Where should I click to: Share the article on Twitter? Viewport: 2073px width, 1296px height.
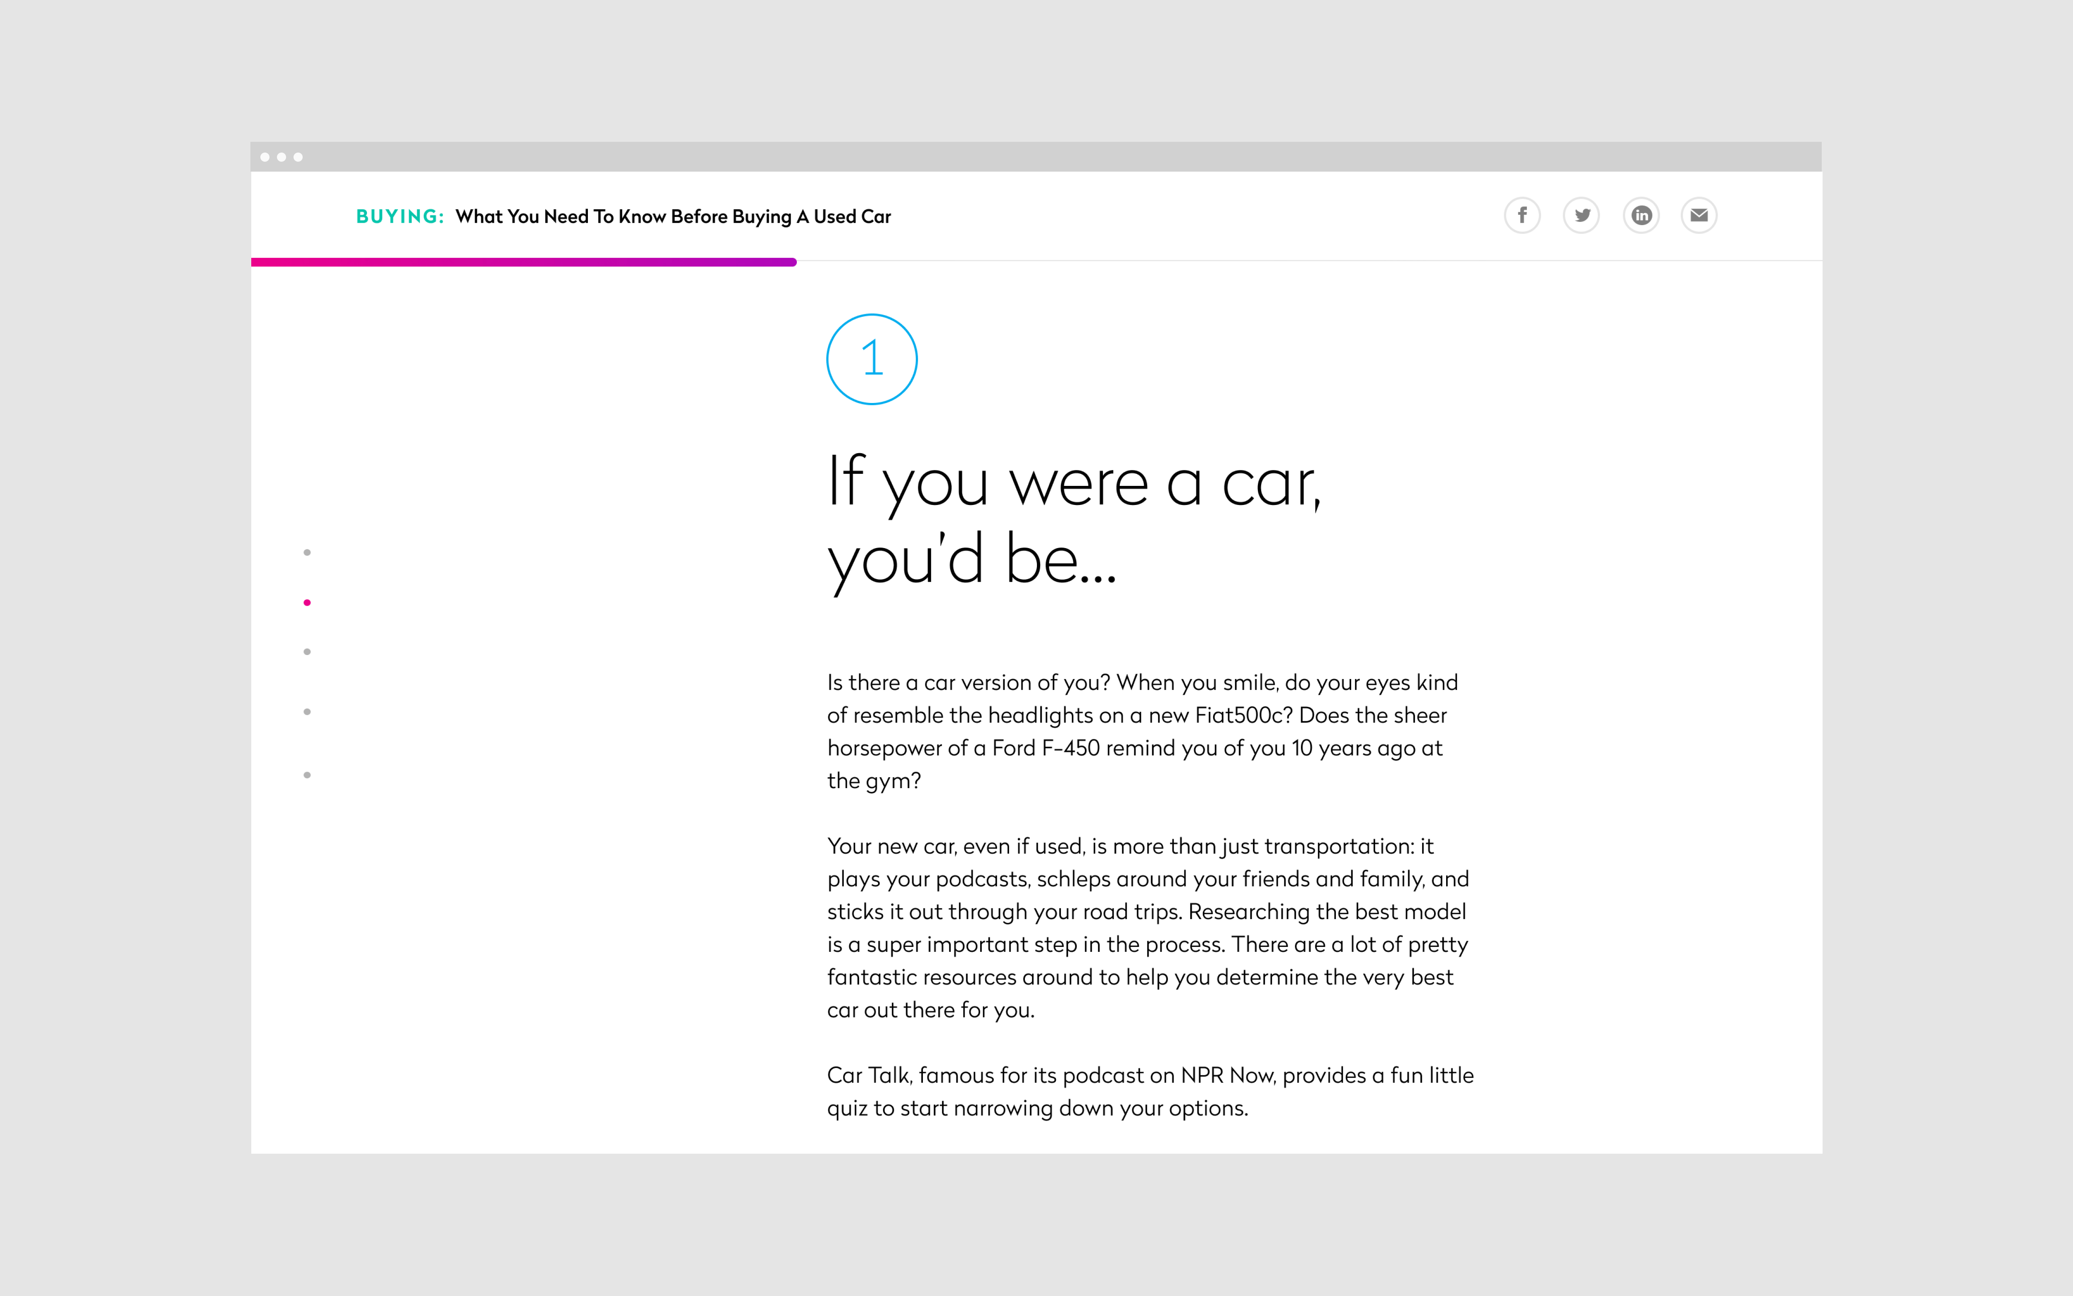(x=1581, y=215)
